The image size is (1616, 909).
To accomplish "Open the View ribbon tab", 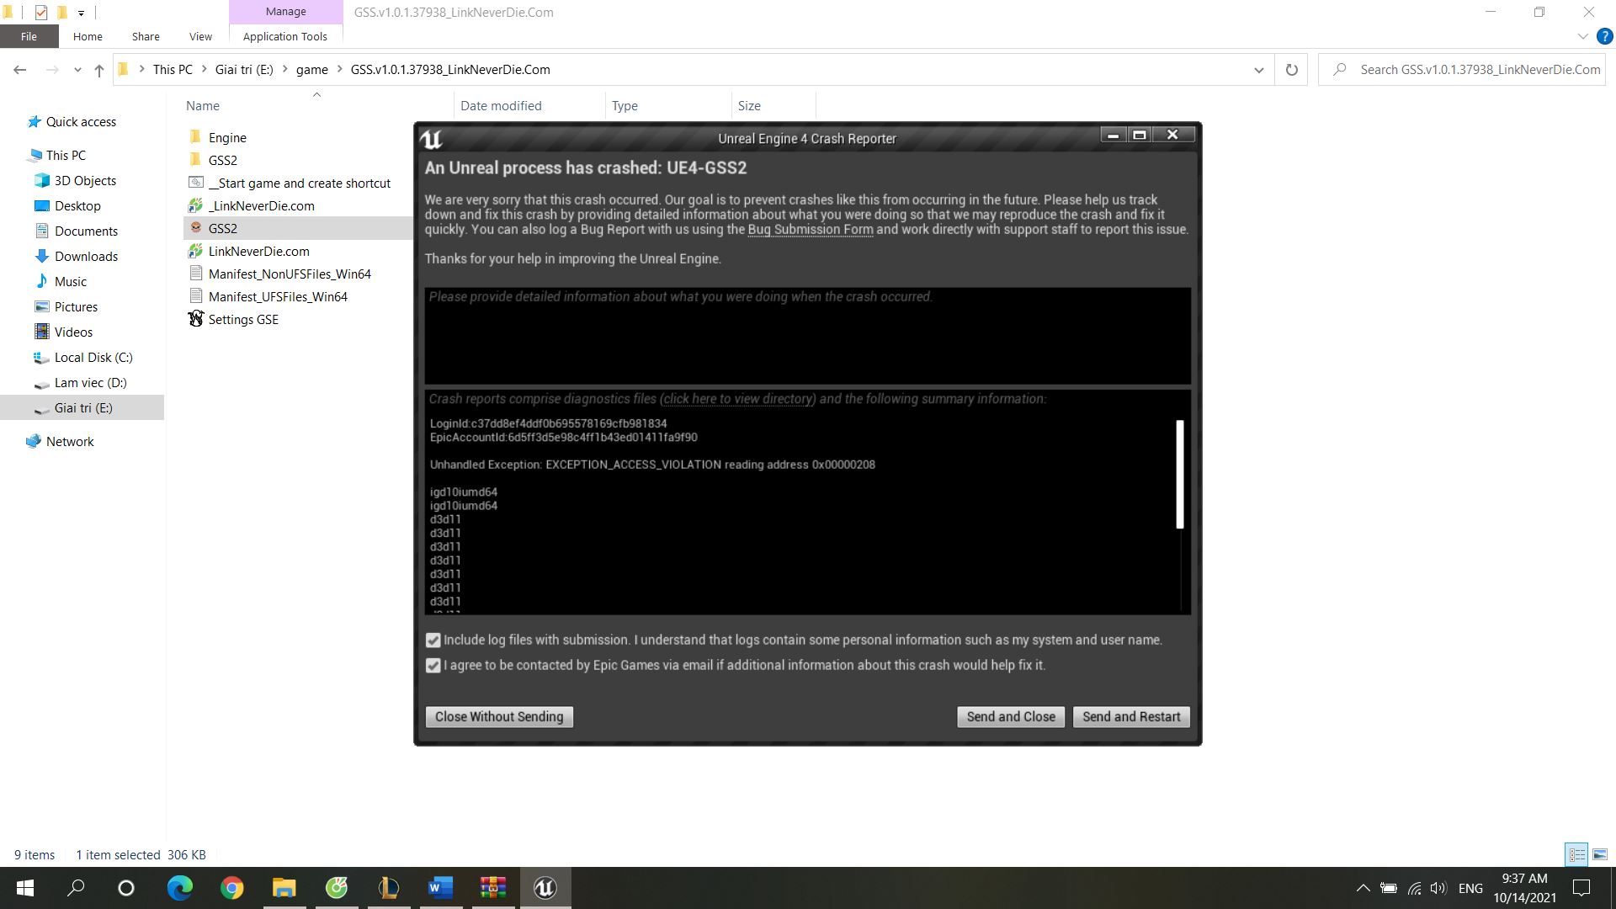I will click(200, 36).
